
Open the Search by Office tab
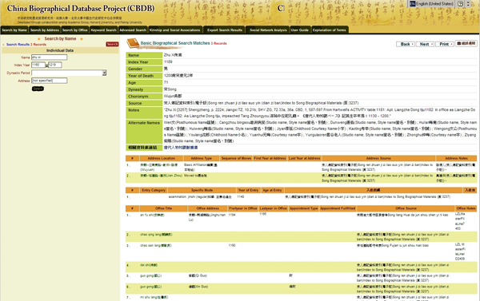tap(74, 30)
